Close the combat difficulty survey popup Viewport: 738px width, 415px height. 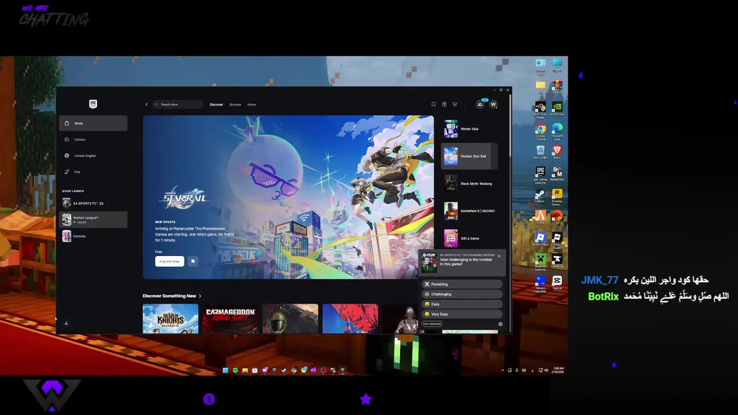(499, 256)
